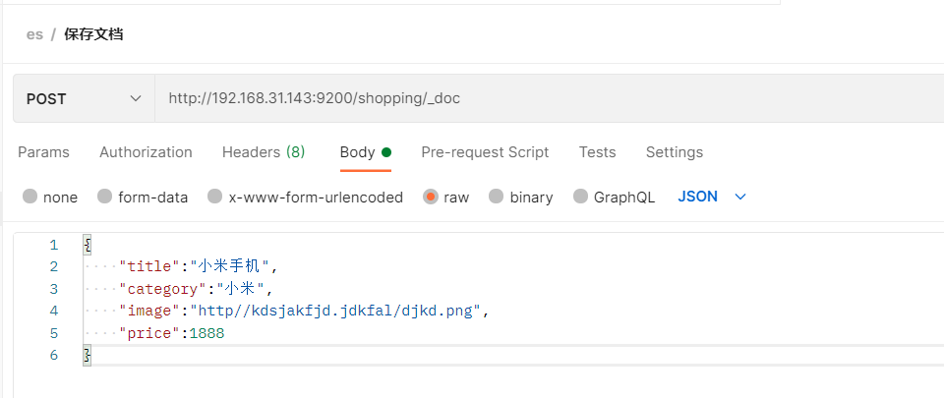Click the 保存文档 request name
The width and height of the screenshot is (944, 398).
(93, 34)
